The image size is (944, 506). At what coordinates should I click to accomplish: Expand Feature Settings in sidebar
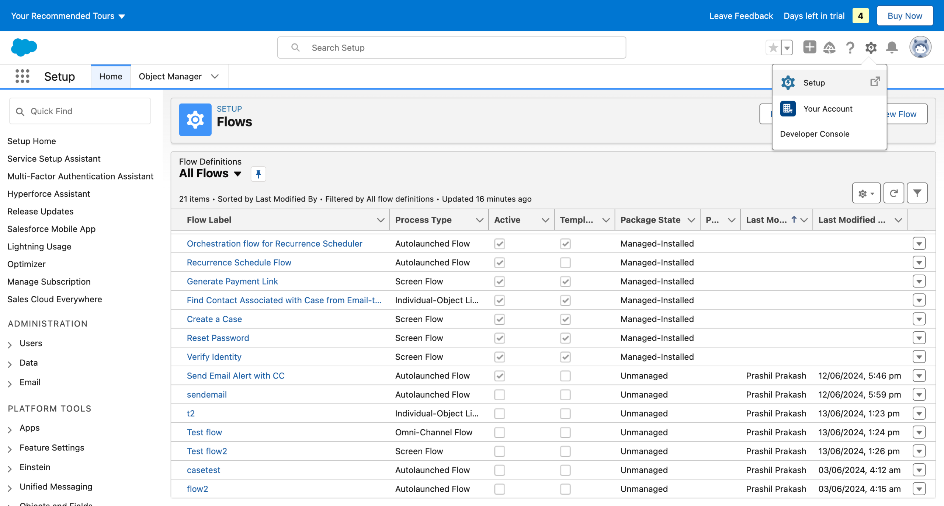click(x=10, y=449)
